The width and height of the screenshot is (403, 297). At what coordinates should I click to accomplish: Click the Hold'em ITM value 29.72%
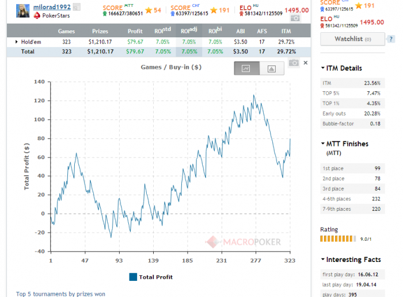[x=286, y=42]
